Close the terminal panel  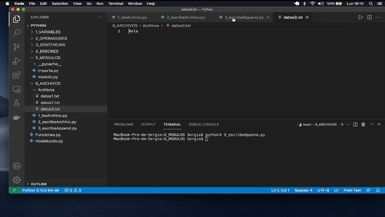(x=379, y=125)
